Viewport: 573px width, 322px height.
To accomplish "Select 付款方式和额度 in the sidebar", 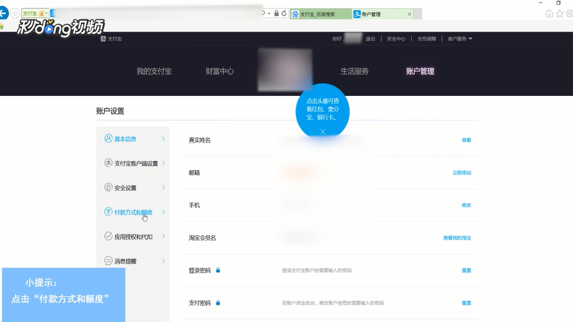I will tap(133, 212).
